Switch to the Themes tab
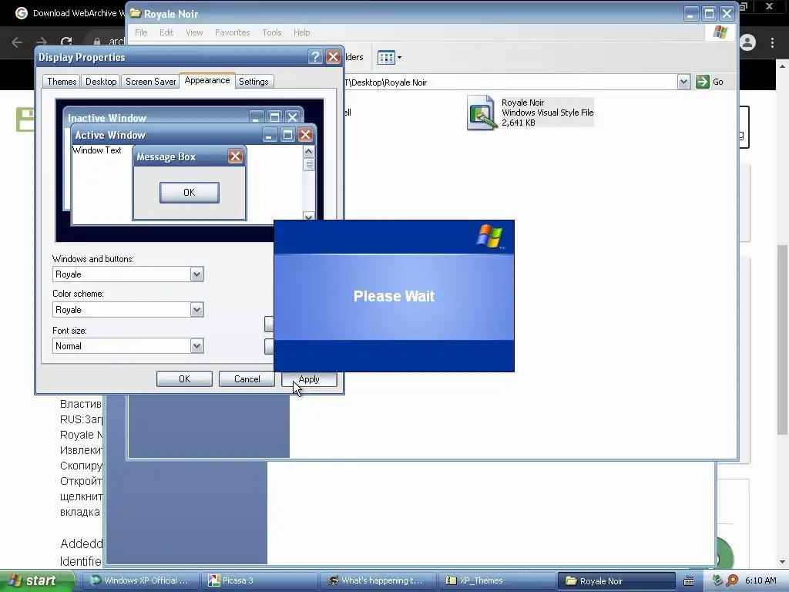Viewport: 789px width, 592px height. point(62,82)
